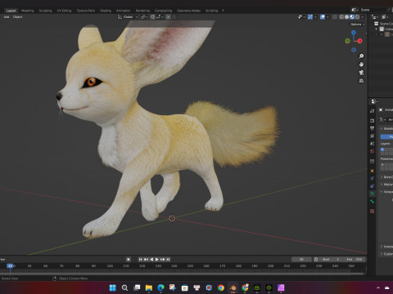
Task: Open overlays options dropdown arrow
Action: pyautogui.click(x=327, y=17)
